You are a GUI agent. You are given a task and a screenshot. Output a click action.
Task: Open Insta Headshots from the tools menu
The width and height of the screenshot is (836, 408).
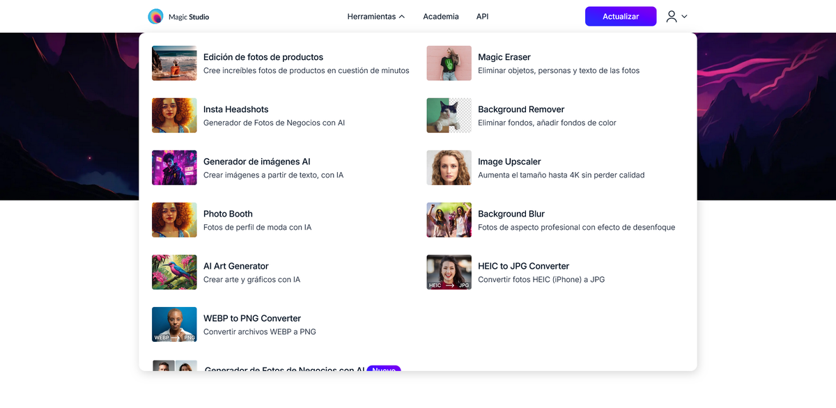coord(237,109)
